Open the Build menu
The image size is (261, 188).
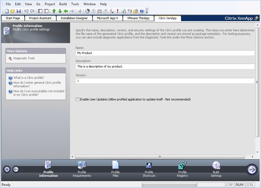[x=63, y=4]
